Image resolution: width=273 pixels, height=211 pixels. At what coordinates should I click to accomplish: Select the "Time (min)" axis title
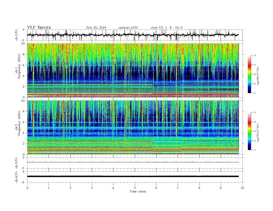pos(138,191)
